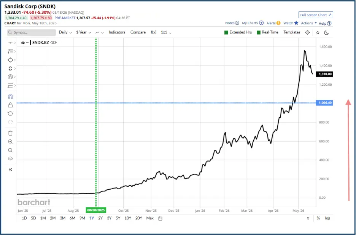Select the 9M time range
The image size is (356, 235).
(x=82, y=218)
